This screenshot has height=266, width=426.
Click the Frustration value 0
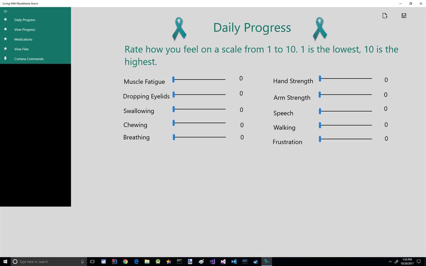coord(386,139)
